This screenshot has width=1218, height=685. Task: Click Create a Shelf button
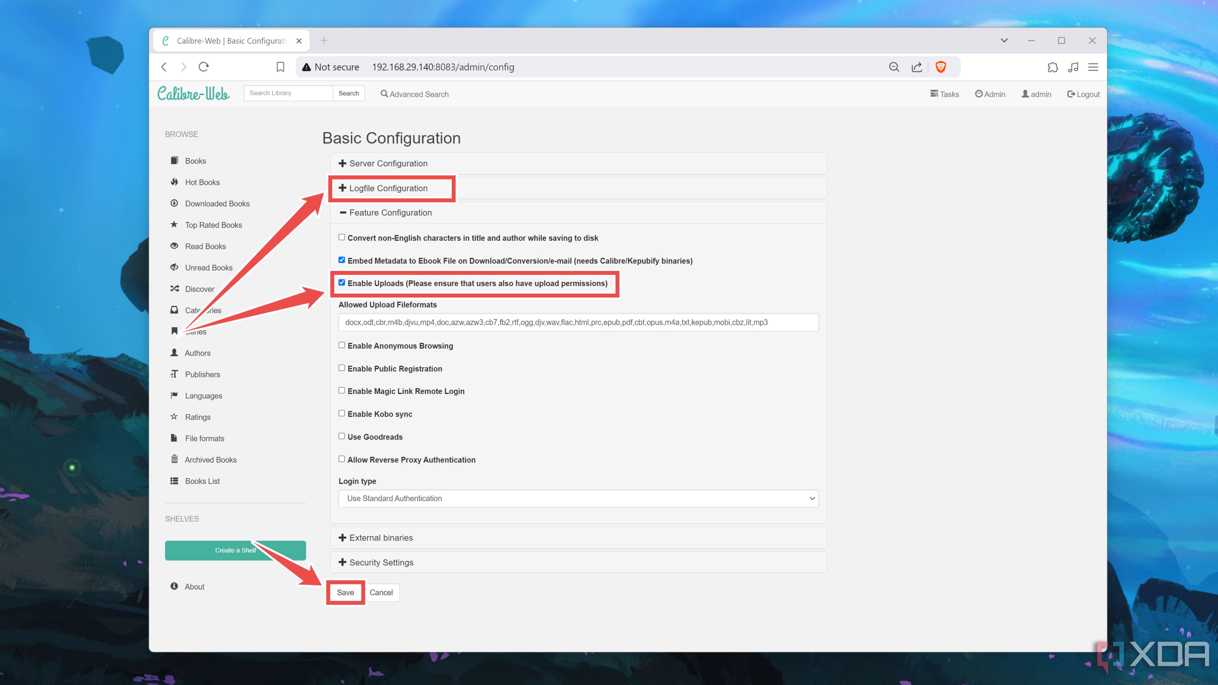pos(235,550)
